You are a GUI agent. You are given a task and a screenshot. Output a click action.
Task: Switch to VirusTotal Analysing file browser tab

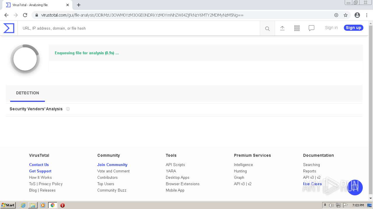pyautogui.click(x=37, y=5)
